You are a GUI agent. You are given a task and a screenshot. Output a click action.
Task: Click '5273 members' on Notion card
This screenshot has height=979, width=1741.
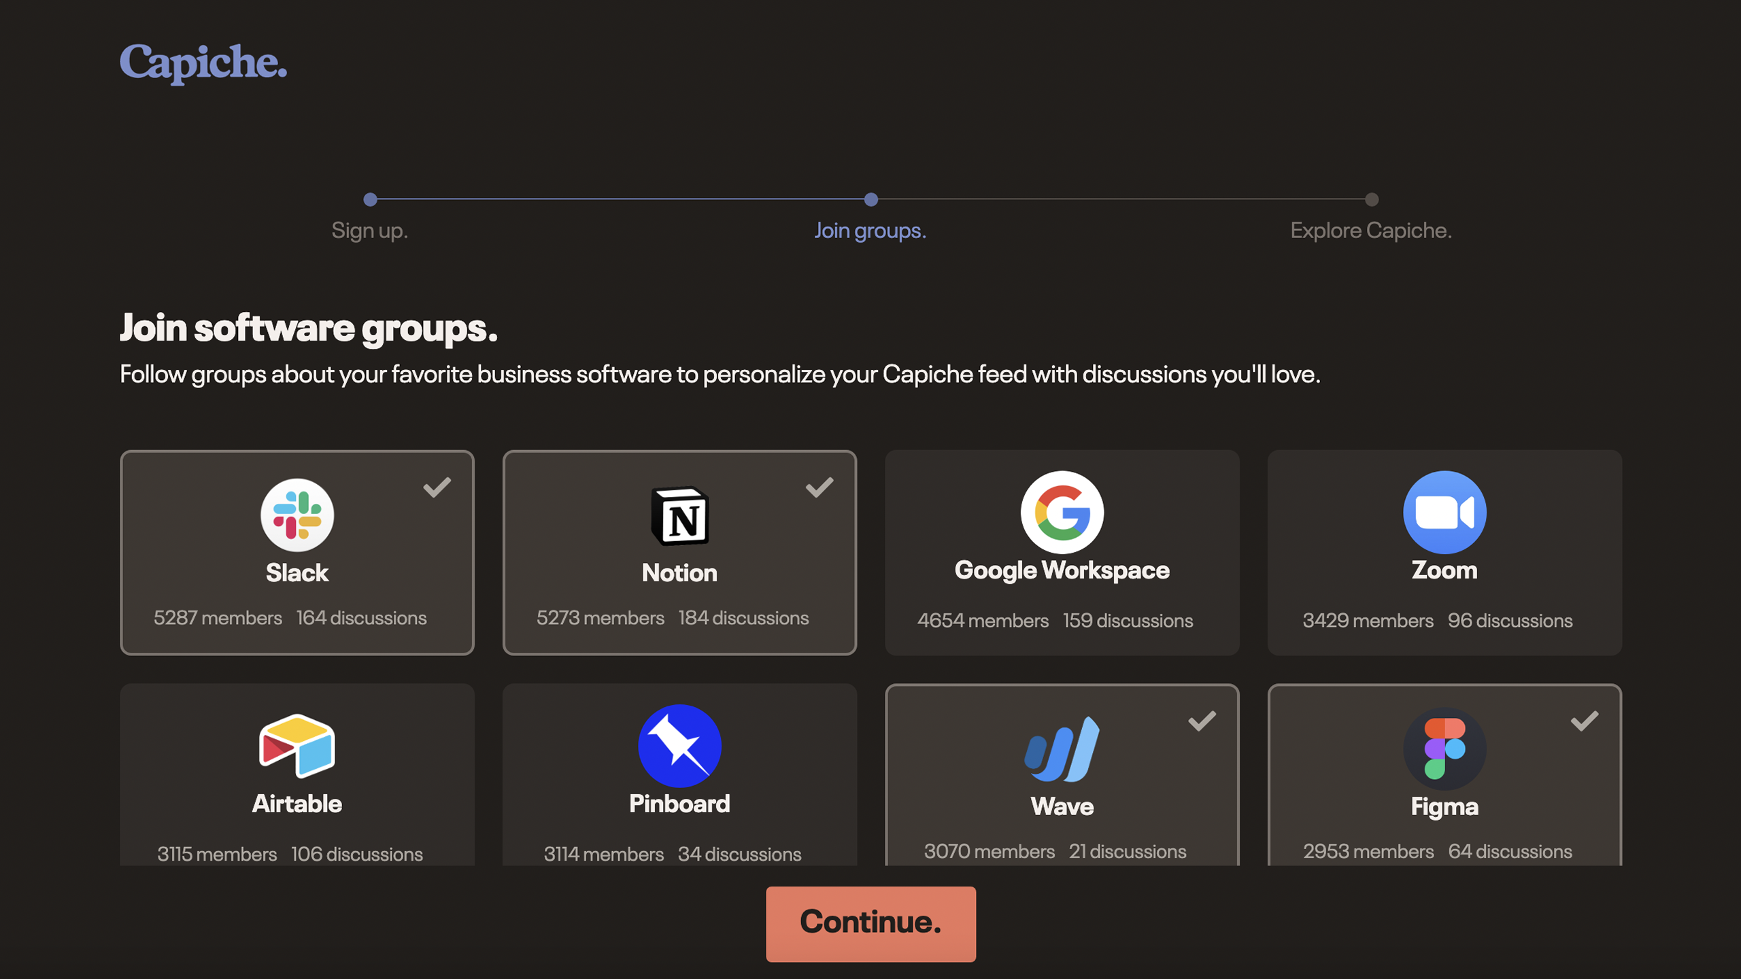(600, 617)
